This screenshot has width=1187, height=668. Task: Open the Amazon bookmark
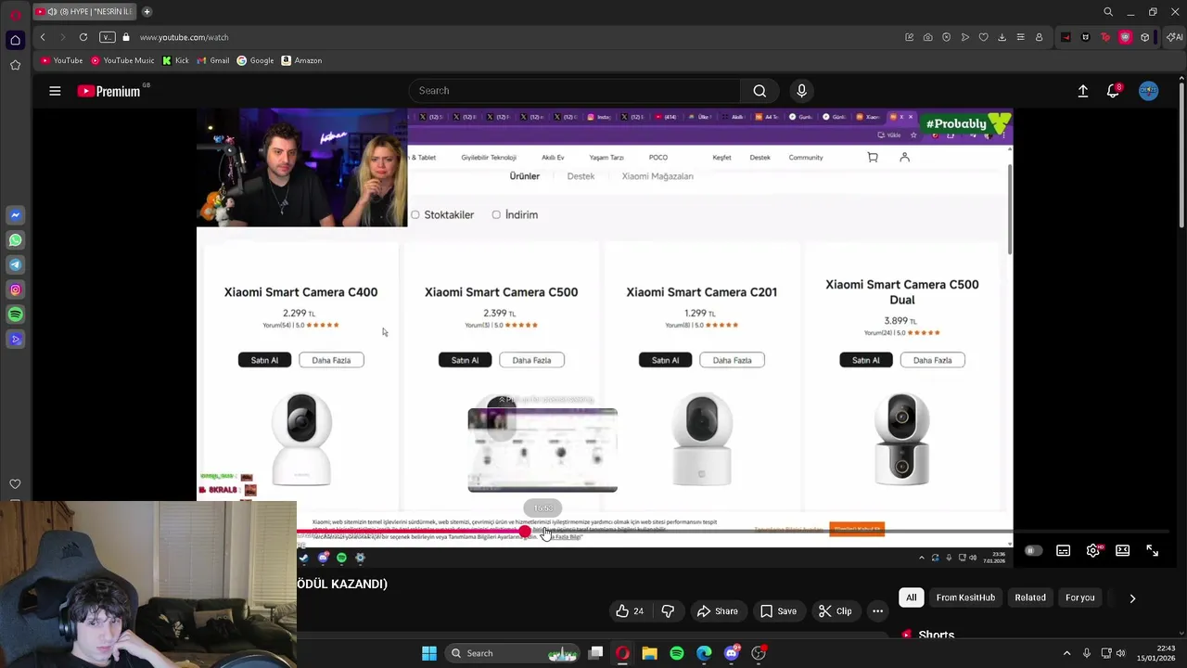pyautogui.click(x=300, y=61)
